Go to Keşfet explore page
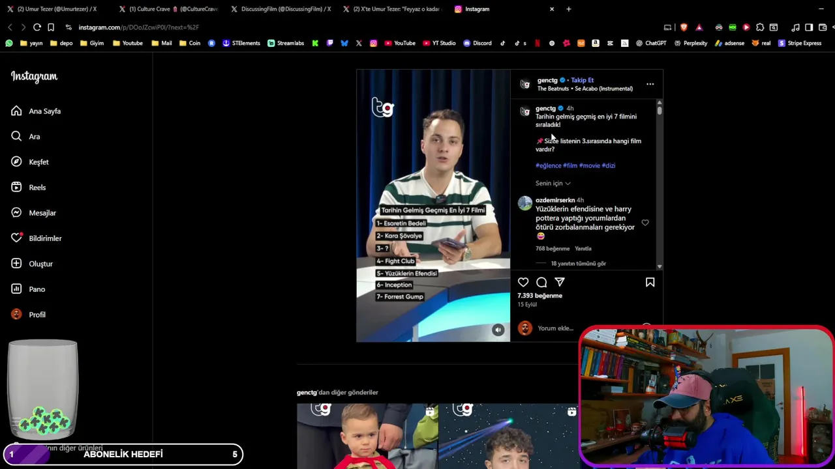The image size is (835, 469). coord(30,162)
